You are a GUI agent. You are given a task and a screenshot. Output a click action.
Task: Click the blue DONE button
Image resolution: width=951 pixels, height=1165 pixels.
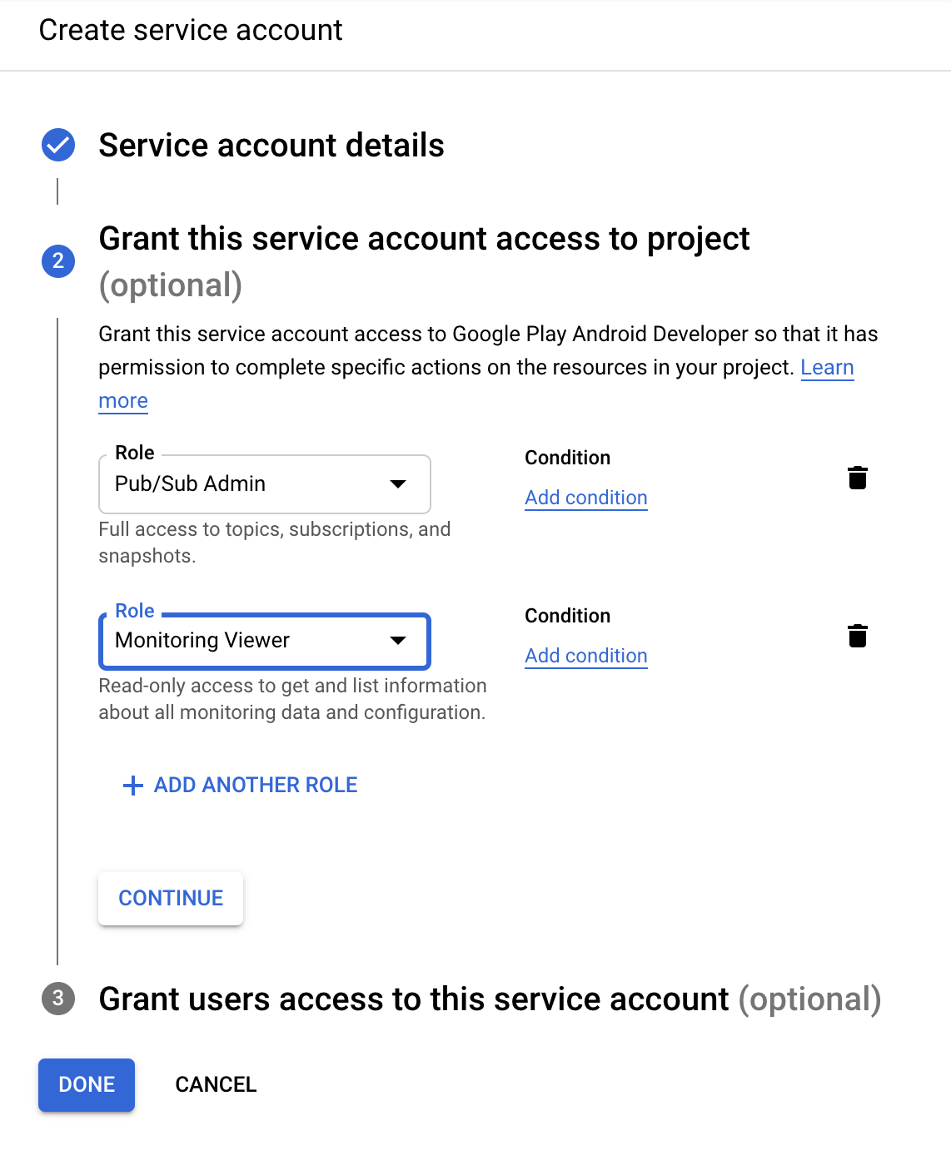point(87,1085)
